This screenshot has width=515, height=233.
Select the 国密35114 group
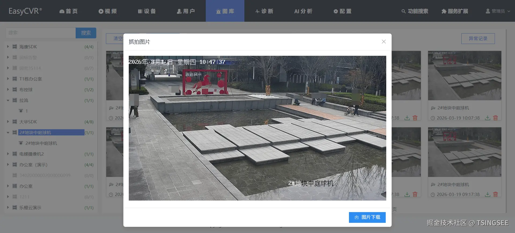pos(30,68)
